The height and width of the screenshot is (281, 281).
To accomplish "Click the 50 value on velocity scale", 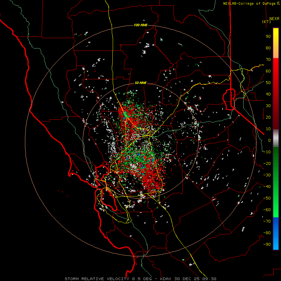I will point(268,83).
